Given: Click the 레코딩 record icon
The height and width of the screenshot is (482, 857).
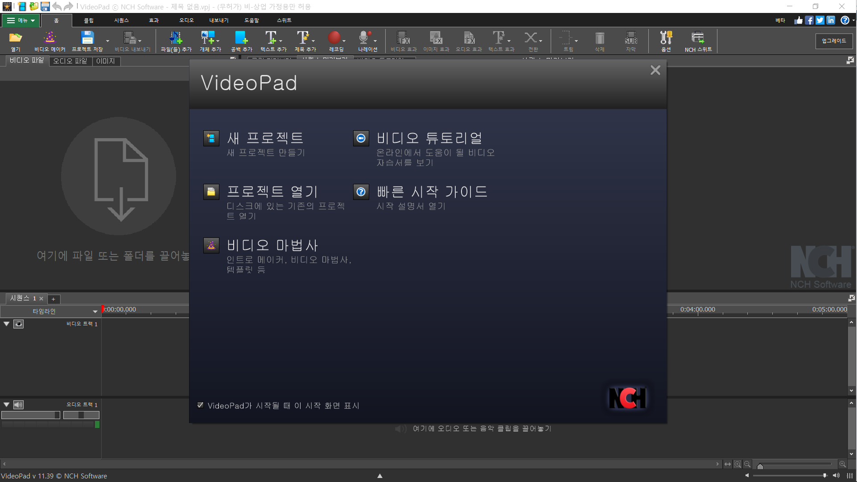Looking at the screenshot, I should 334,38.
